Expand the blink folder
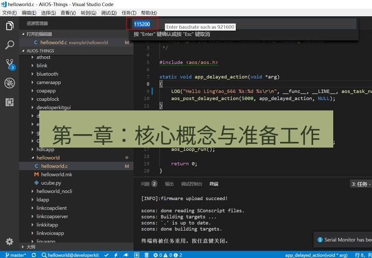This screenshot has height=258, width=372. click(42, 66)
